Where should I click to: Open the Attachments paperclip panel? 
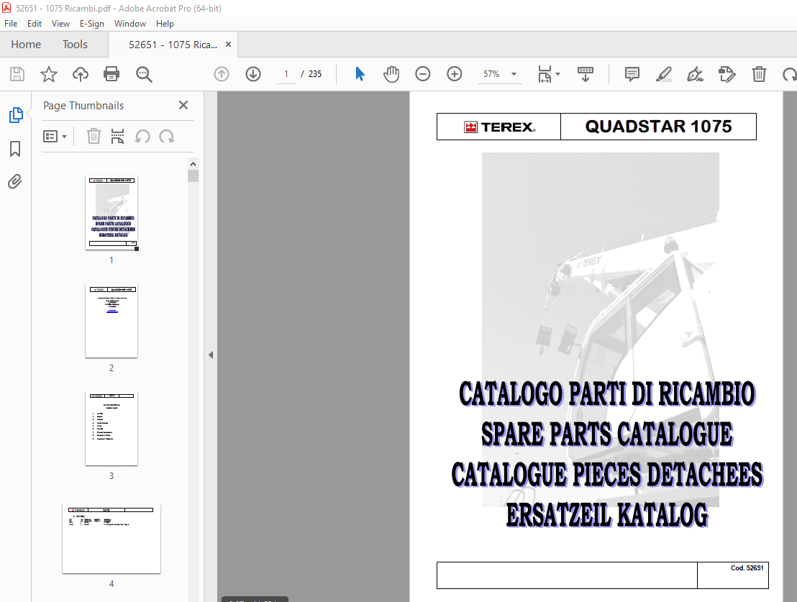tap(15, 181)
